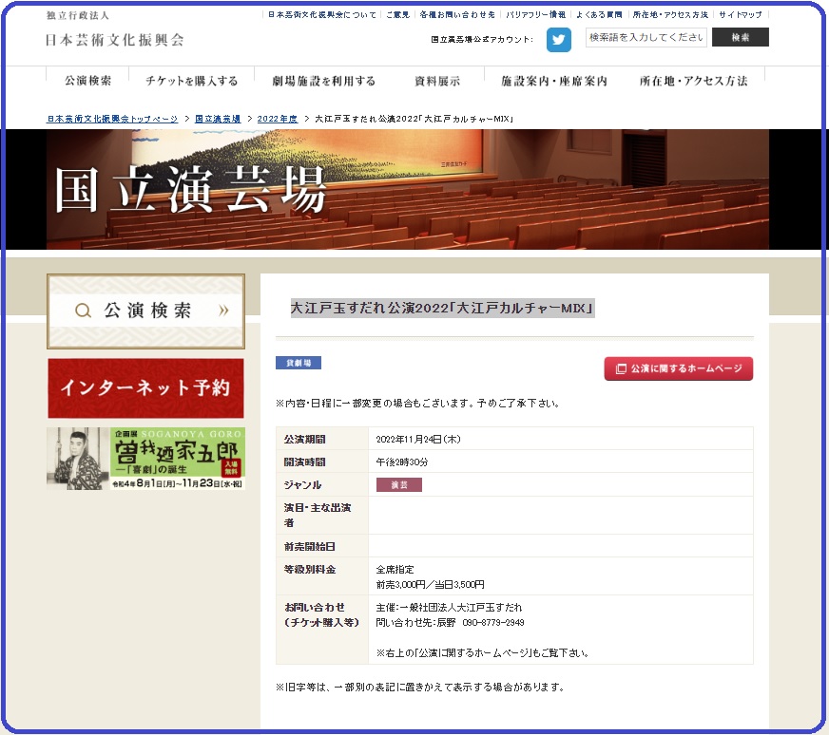
Task: Click the date 2022年11月24日(木)
Action: click(x=418, y=440)
